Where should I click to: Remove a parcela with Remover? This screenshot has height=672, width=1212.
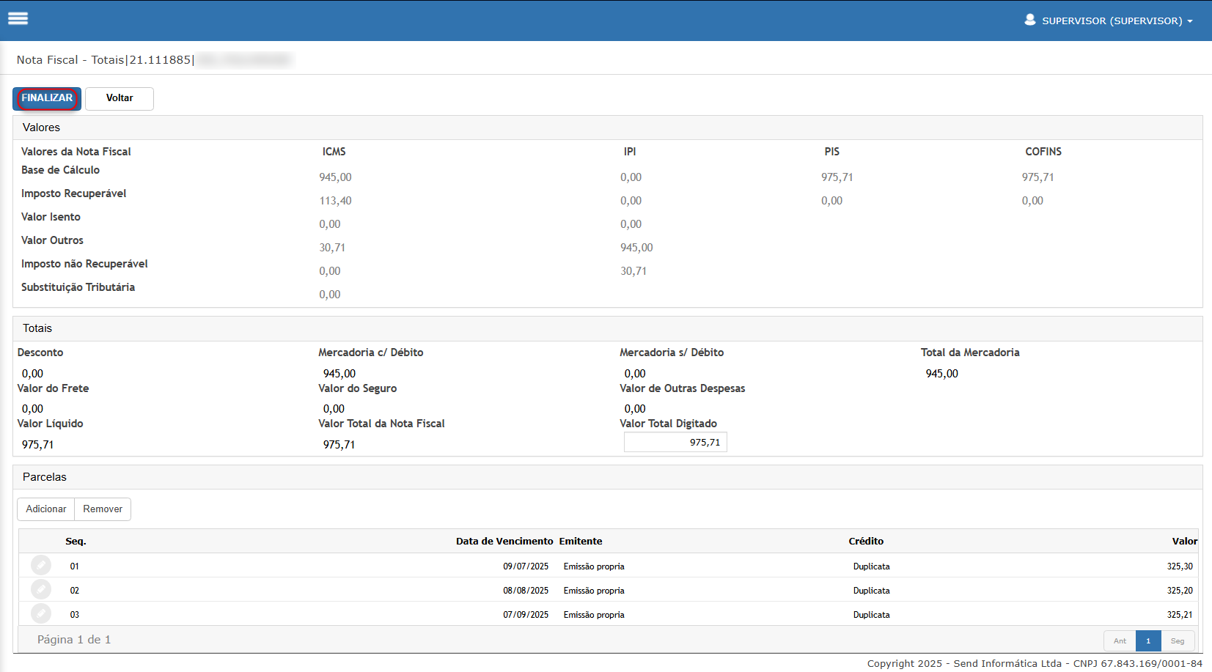click(103, 509)
